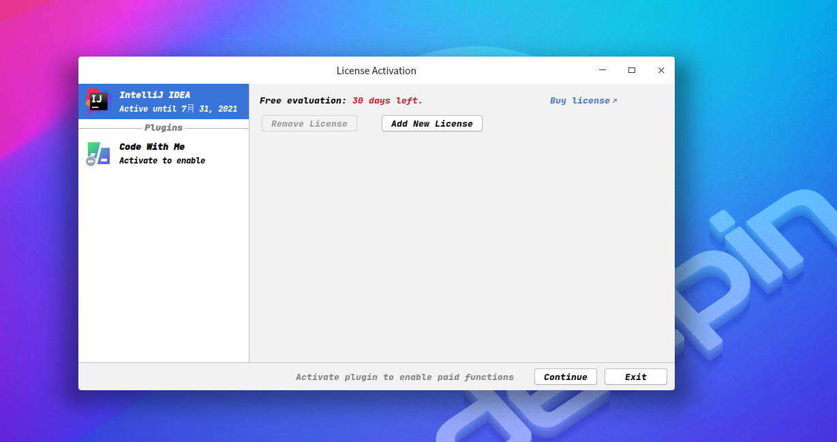
Task: Click the 'Free evaluation:' label
Action: pos(303,101)
